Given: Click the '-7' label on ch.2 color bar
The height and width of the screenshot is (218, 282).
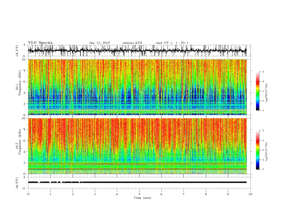Looking at the screenshot, I should point(263,170).
